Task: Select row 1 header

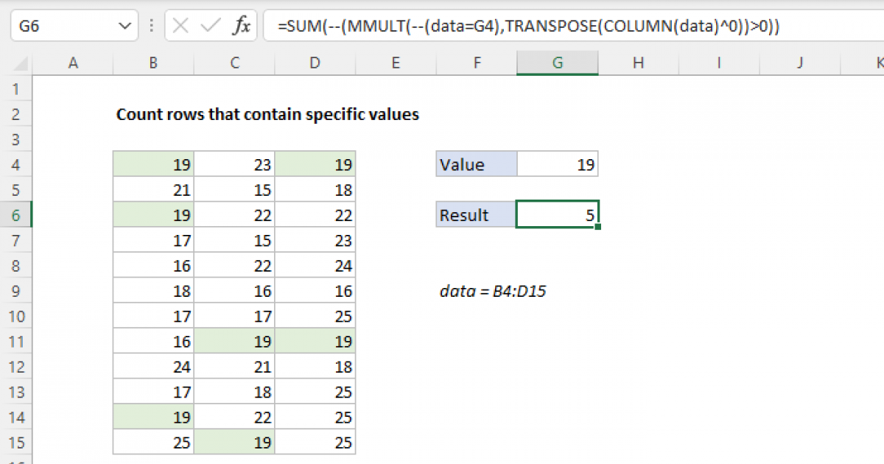Action: [x=16, y=89]
